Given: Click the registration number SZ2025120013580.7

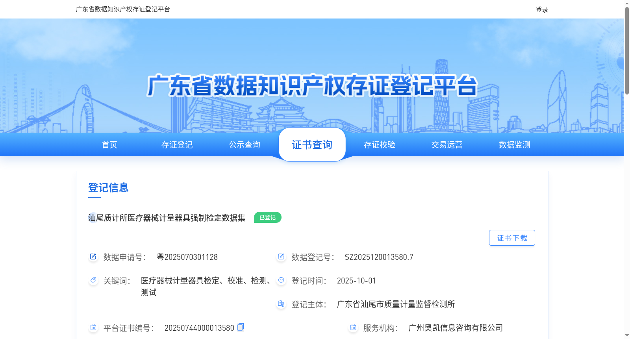Looking at the screenshot, I should 379,257.
